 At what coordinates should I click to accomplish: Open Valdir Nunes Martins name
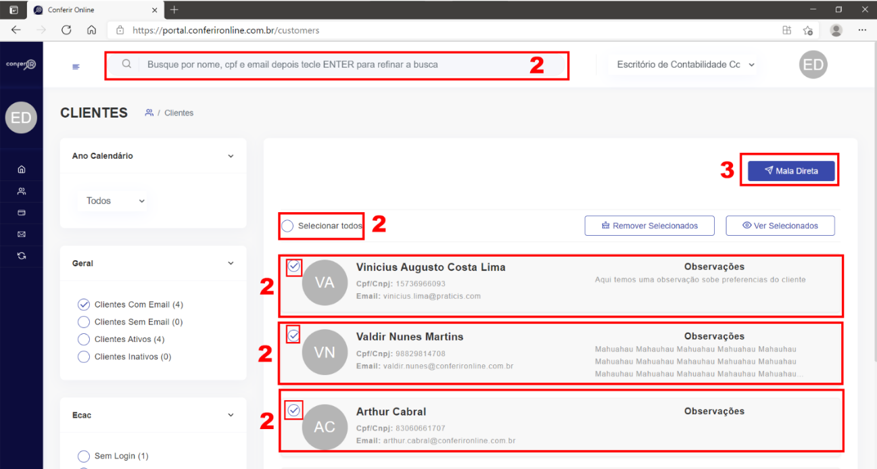coord(410,337)
